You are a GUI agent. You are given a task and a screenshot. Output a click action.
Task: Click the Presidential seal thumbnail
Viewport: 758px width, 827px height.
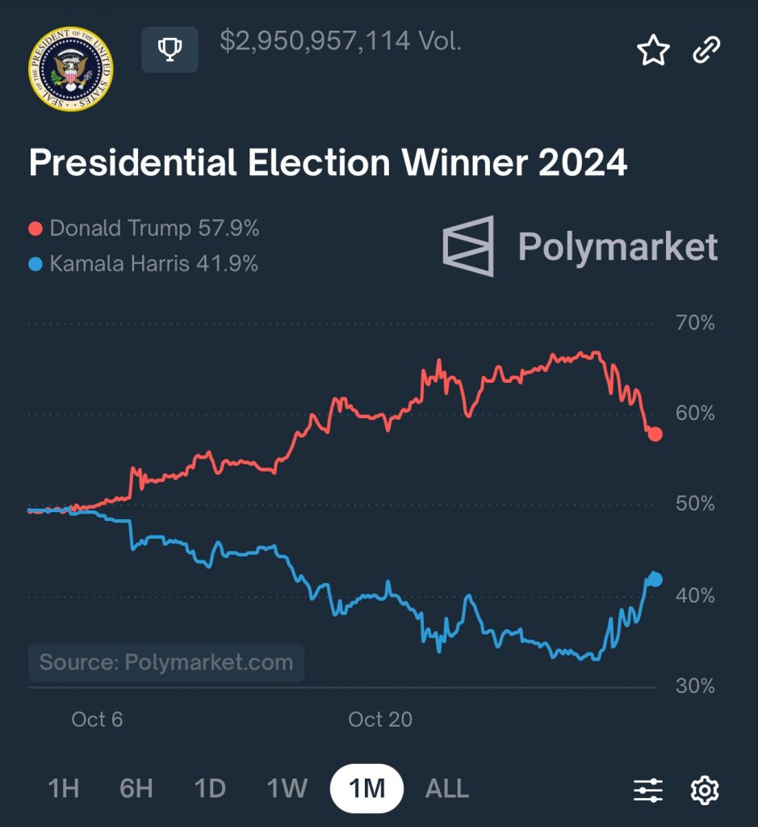(71, 69)
